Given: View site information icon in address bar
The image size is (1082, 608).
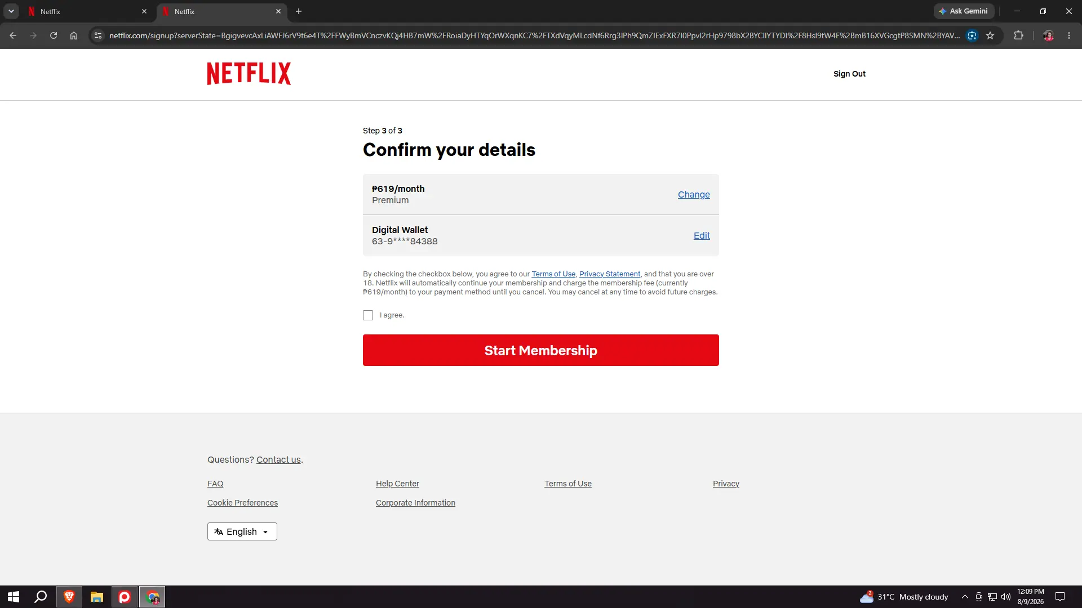Looking at the screenshot, I should [98, 35].
